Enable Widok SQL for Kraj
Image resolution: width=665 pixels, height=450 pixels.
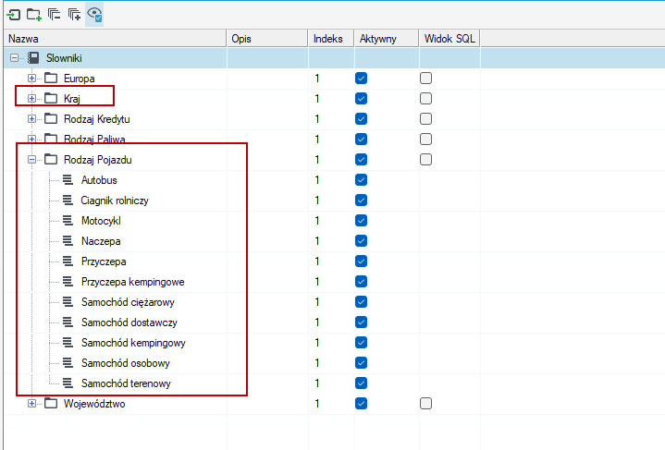(x=425, y=98)
